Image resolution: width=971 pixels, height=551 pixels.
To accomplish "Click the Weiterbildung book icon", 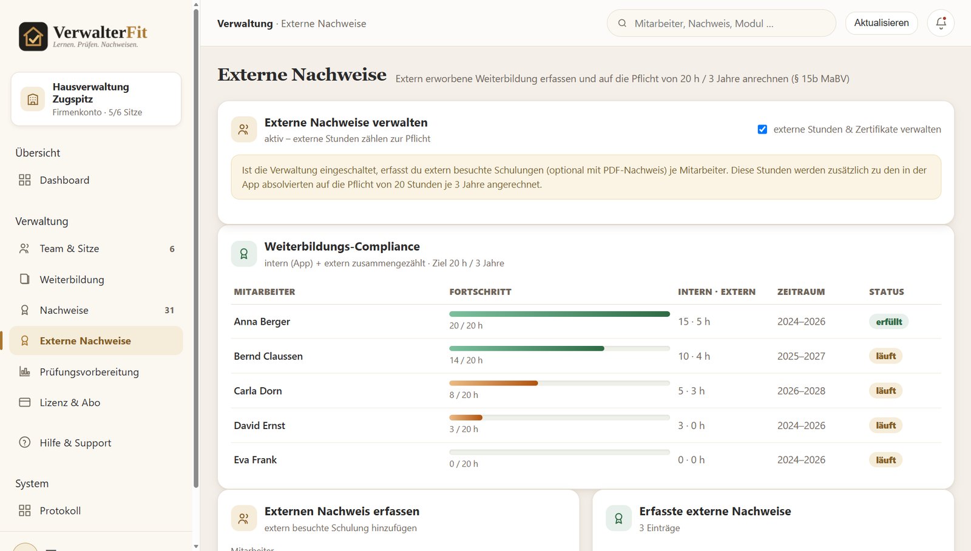I will coord(24,279).
